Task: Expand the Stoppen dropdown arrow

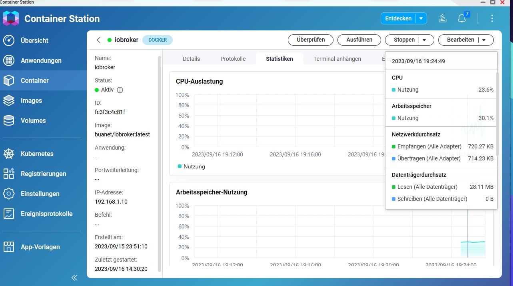Action: point(425,40)
